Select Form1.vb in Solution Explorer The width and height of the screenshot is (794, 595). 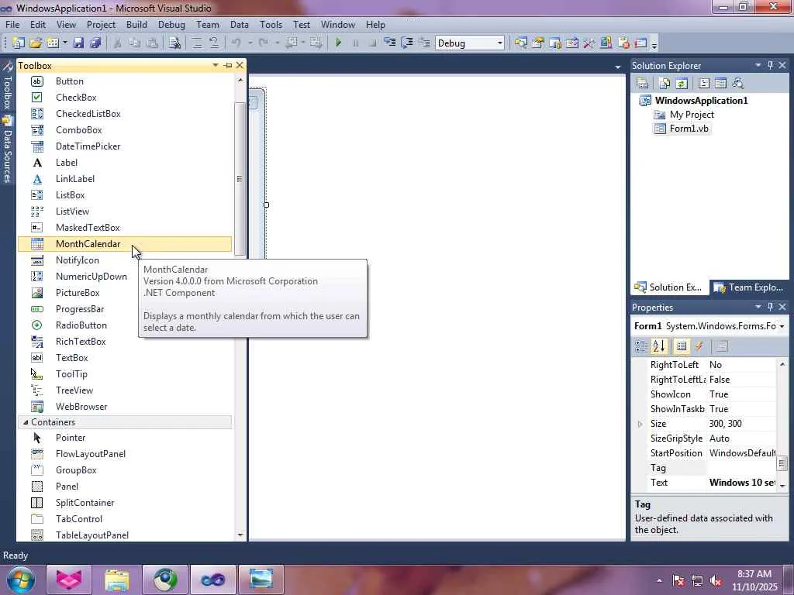[689, 129]
